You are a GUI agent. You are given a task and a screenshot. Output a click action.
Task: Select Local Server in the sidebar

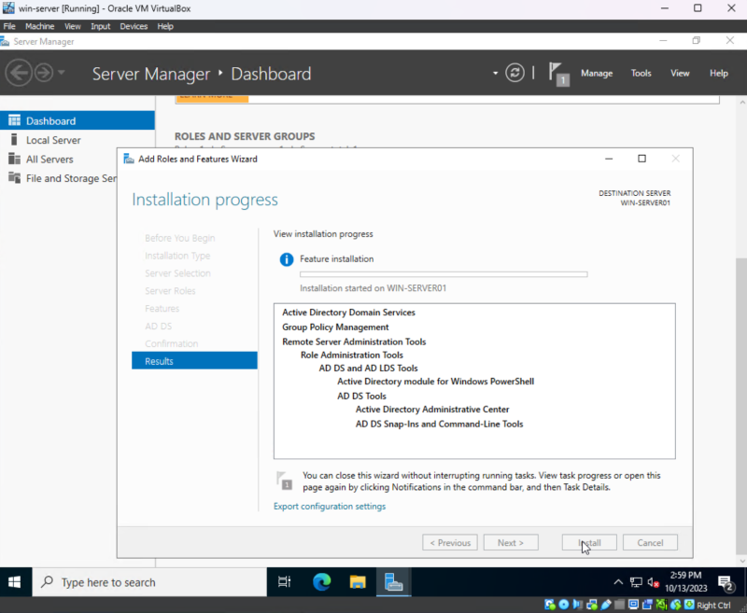[x=53, y=140]
